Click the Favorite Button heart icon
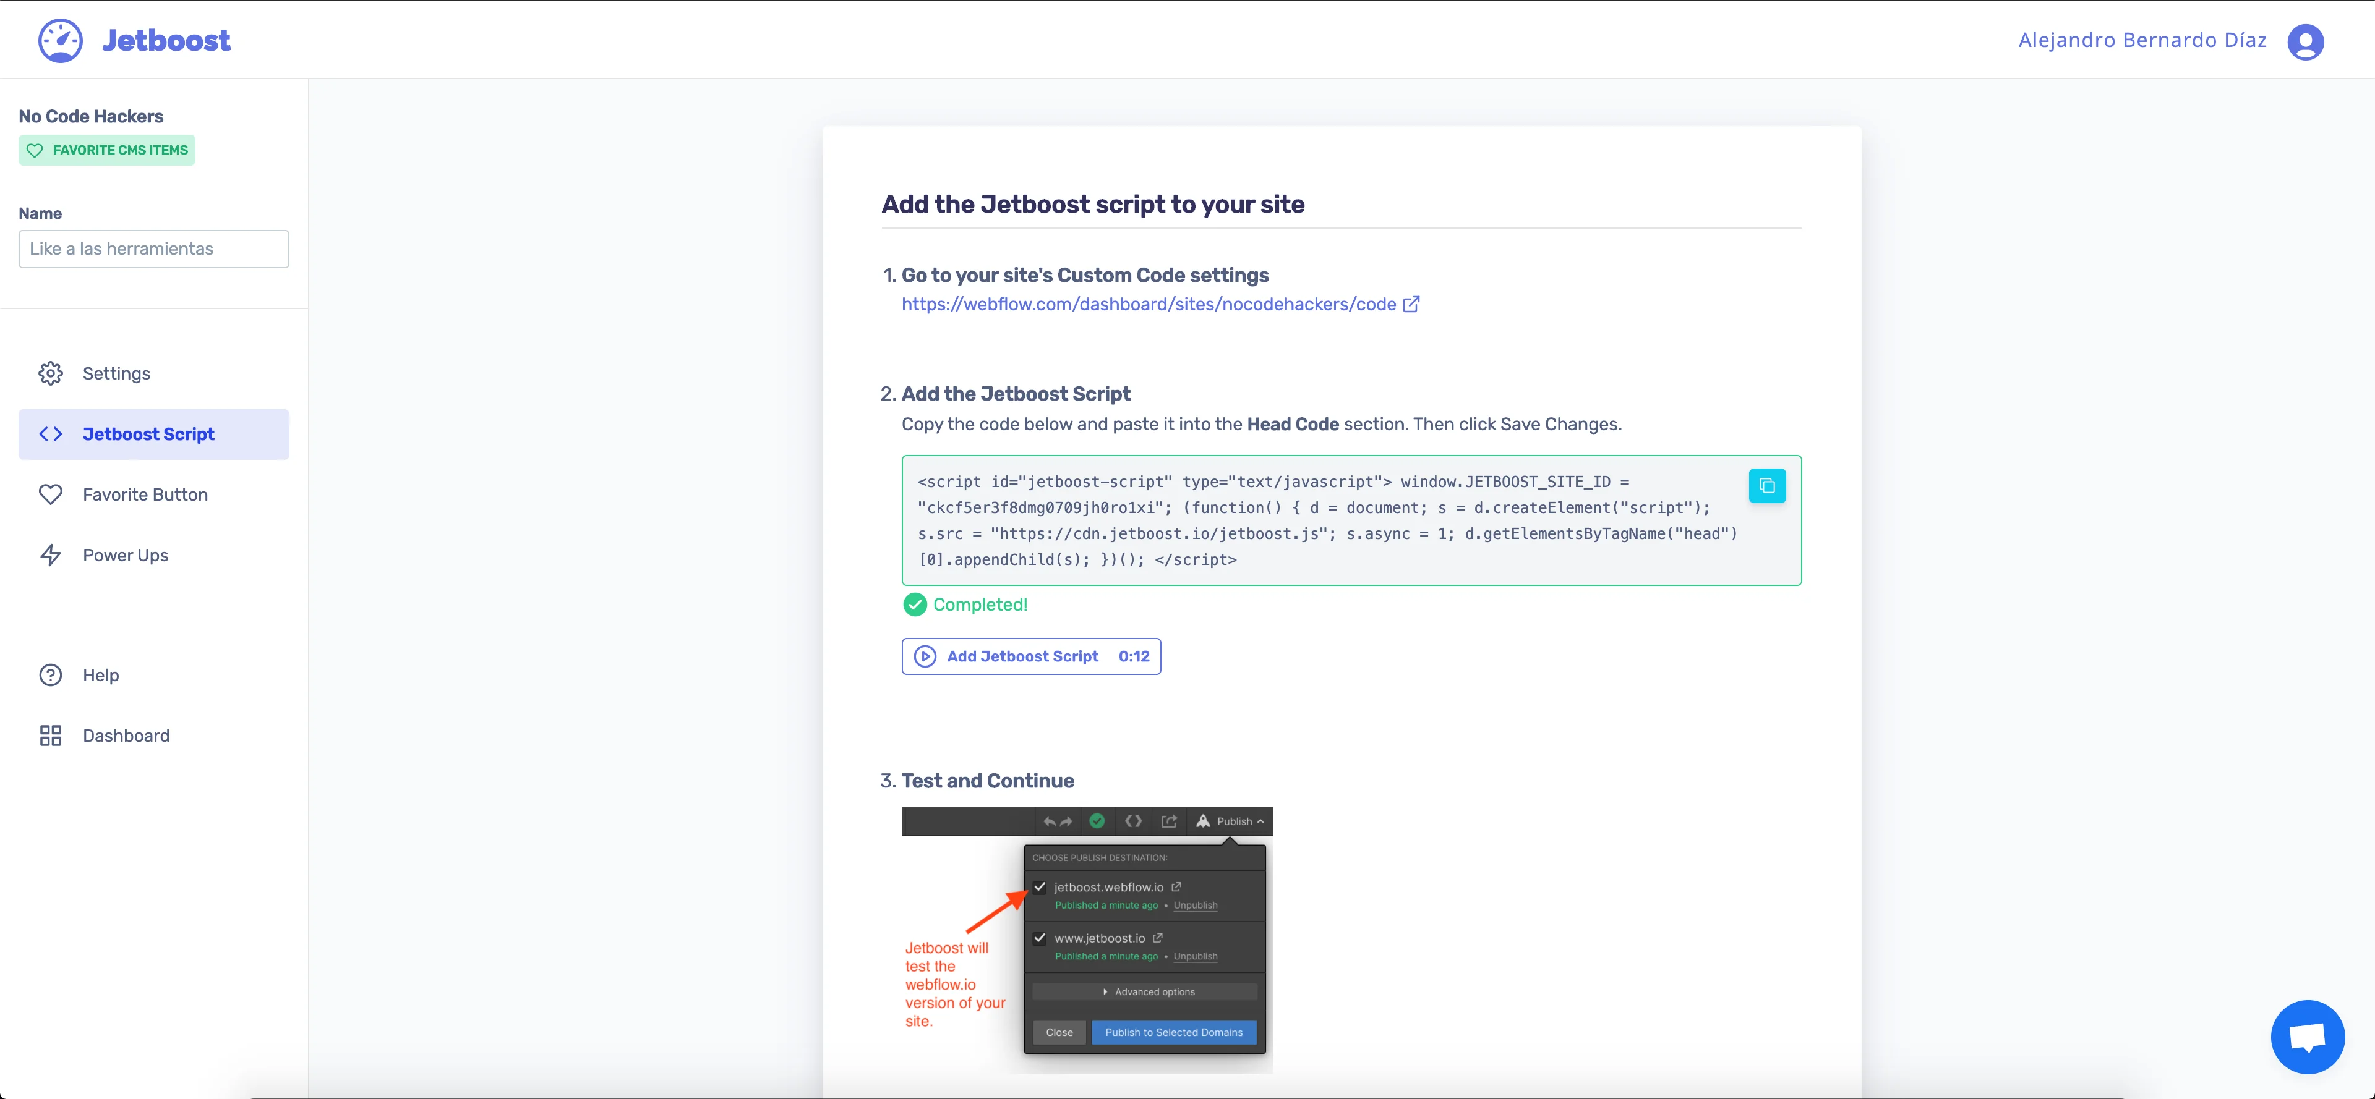Image resolution: width=2375 pixels, height=1099 pixels. tap(51, 494)
